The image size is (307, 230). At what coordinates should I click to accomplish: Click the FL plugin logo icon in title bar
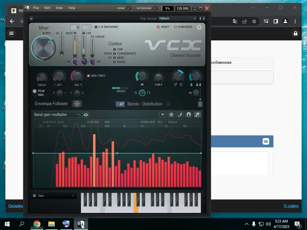point(27,8)
